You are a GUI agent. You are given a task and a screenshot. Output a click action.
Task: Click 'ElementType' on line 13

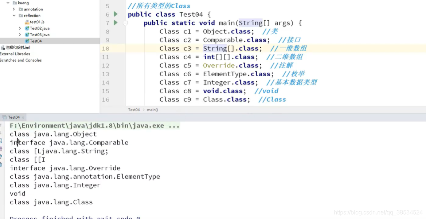(x=225, y=74)
